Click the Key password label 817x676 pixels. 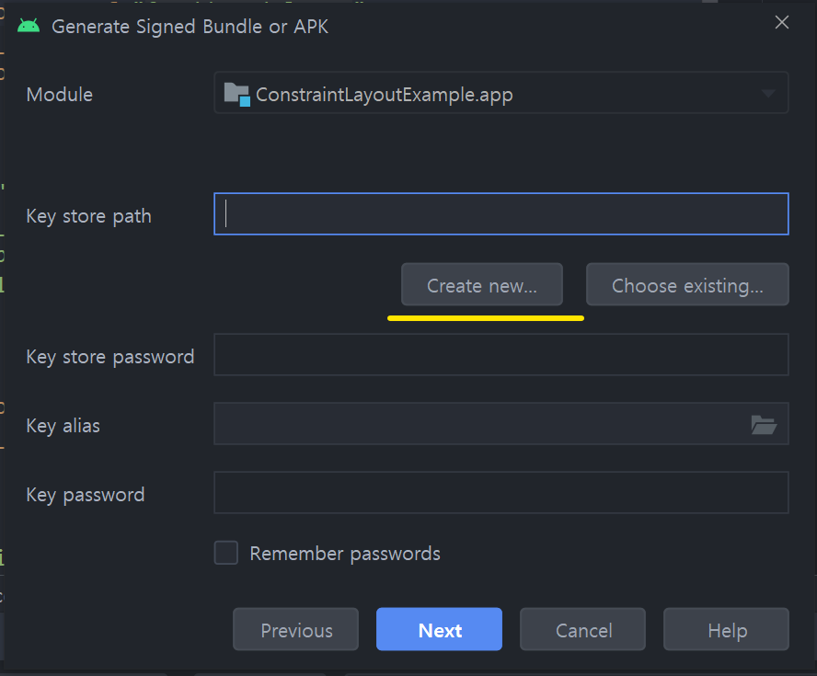point(86,495)
